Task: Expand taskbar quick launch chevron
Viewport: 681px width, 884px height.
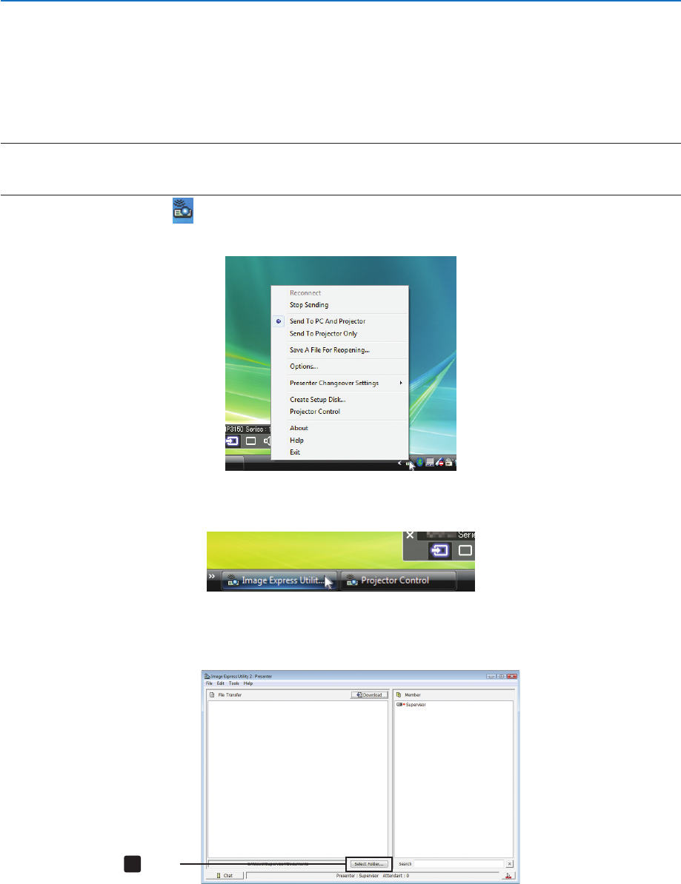Action: click(212, 576)
